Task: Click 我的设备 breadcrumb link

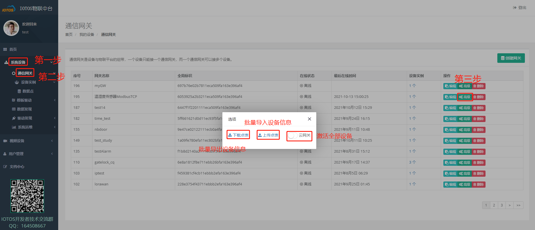Action: pos(87,34)
